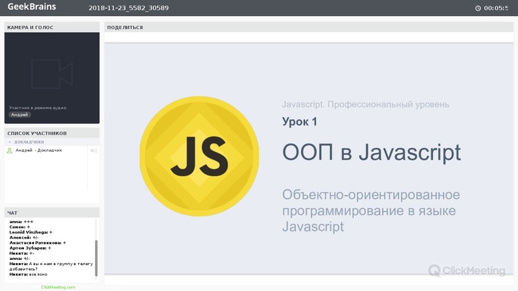Click the ClickMeeting watermark logo on slide
Screen dimensions: 518x291
(466, 270)
